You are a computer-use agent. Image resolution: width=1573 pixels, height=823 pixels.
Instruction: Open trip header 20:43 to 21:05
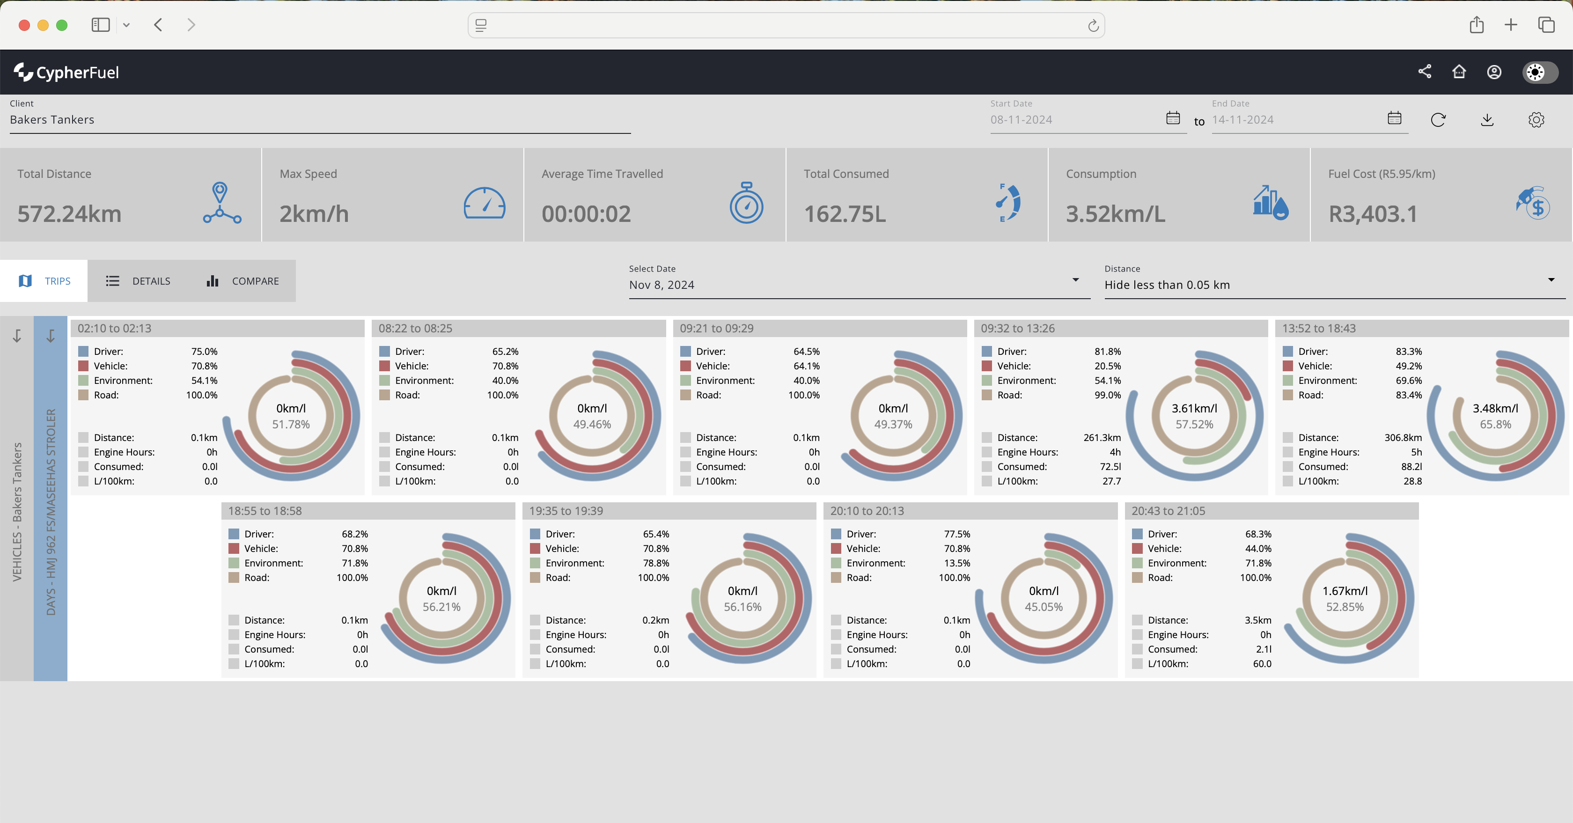(1272, 511)
